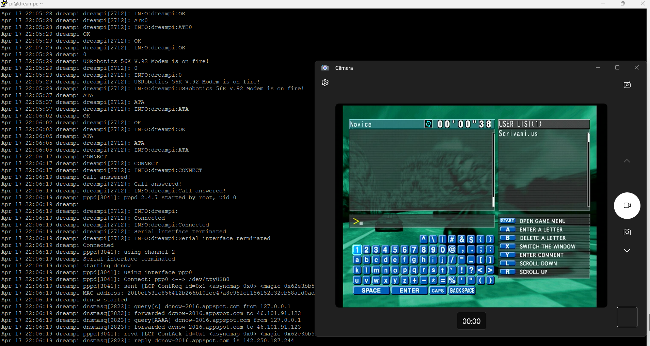The image size is (650, 346).
Task: Start video recording with the round button
Action: click(627, 206)
